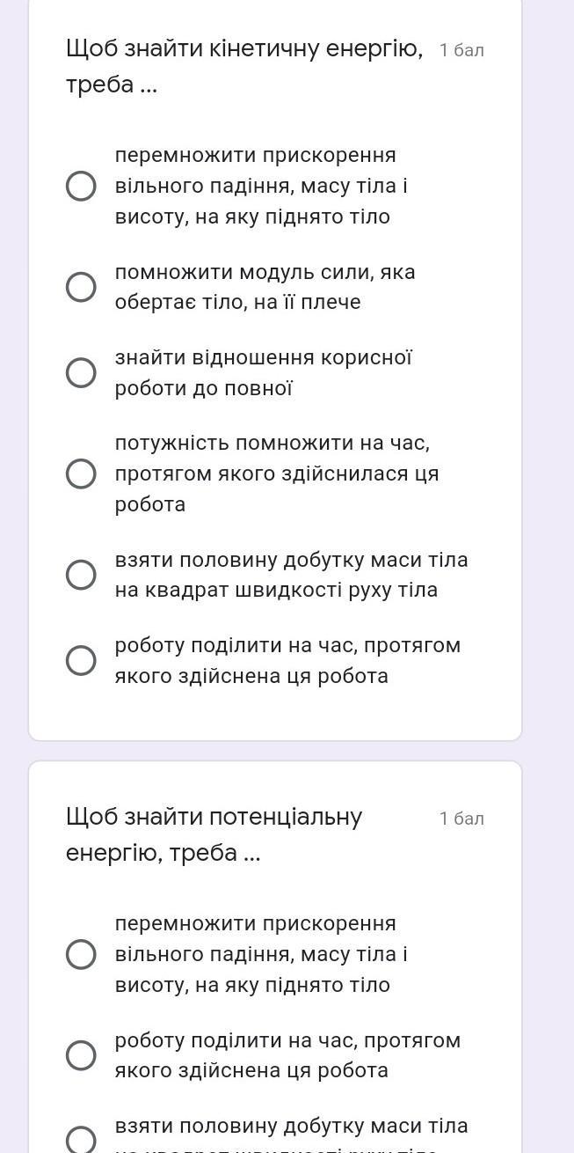Select radio for gravity-mass-height option in kinetic energy question
Image resolution: width=574 pixels, height=1153 pixels.
click(81, 186)
